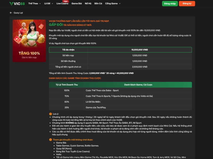Image resolution: width=213 pixels, height=159 pixels.
Task: Click the 10,000,000 VNĐ header value
Action: click(140, 50)
